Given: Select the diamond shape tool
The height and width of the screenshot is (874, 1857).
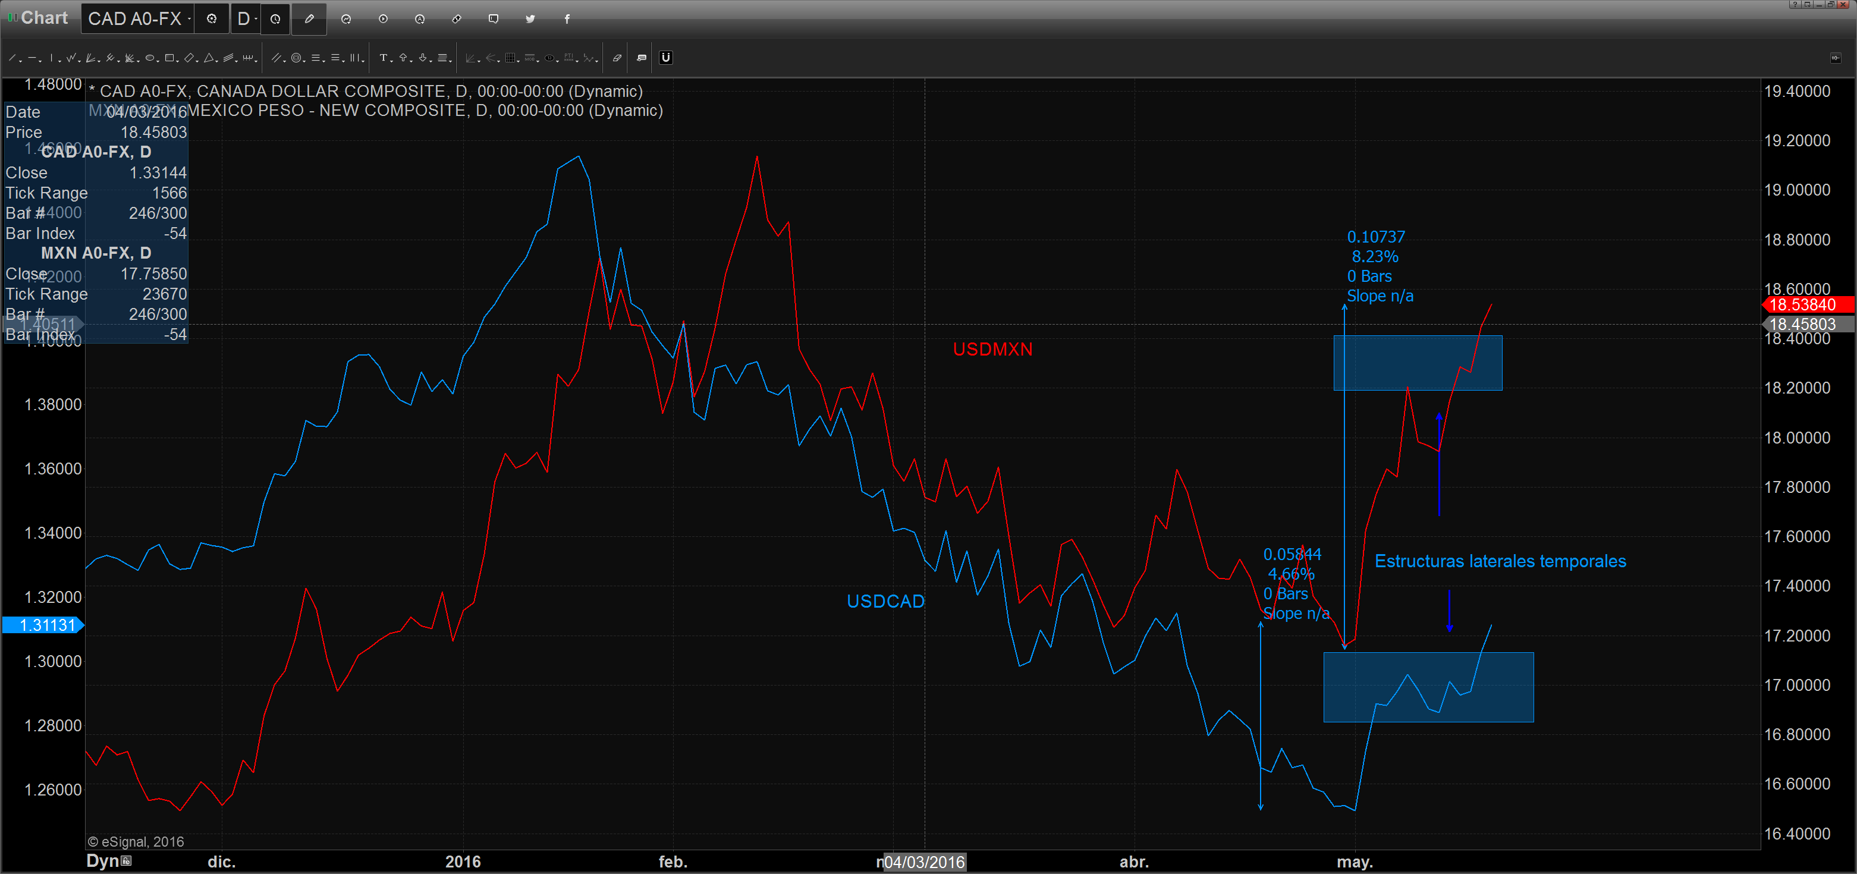Looking at the screenshot, I should (x=190, y=58).
